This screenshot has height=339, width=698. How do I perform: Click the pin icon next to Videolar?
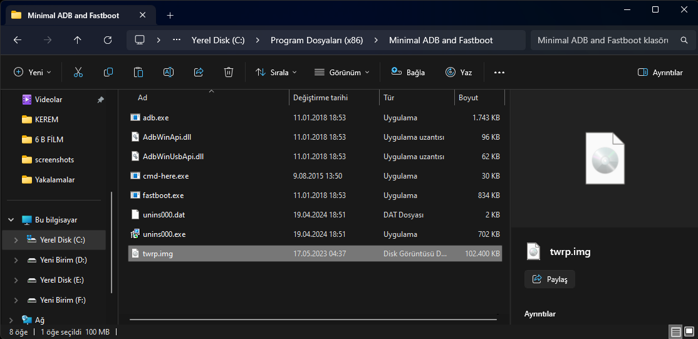pyautogui.click(x=101, y=100)
